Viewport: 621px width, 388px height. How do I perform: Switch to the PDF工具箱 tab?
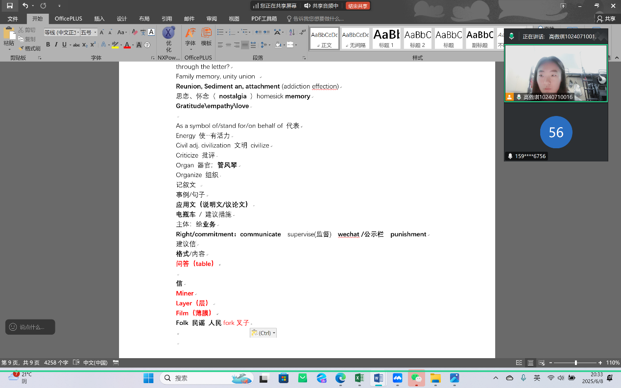tap(264, 19)
